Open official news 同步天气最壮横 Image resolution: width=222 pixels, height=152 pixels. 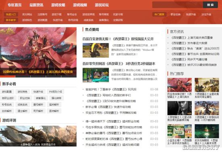click(x=189, y=59)
